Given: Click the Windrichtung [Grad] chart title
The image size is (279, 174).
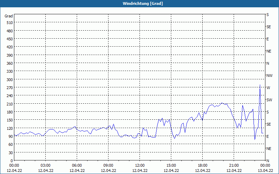Looking at the screenshot, I should click(143, 3).
